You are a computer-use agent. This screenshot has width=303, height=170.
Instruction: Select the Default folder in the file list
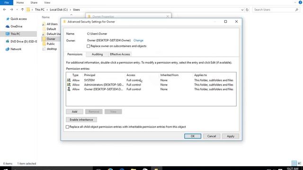coord(51,29)
